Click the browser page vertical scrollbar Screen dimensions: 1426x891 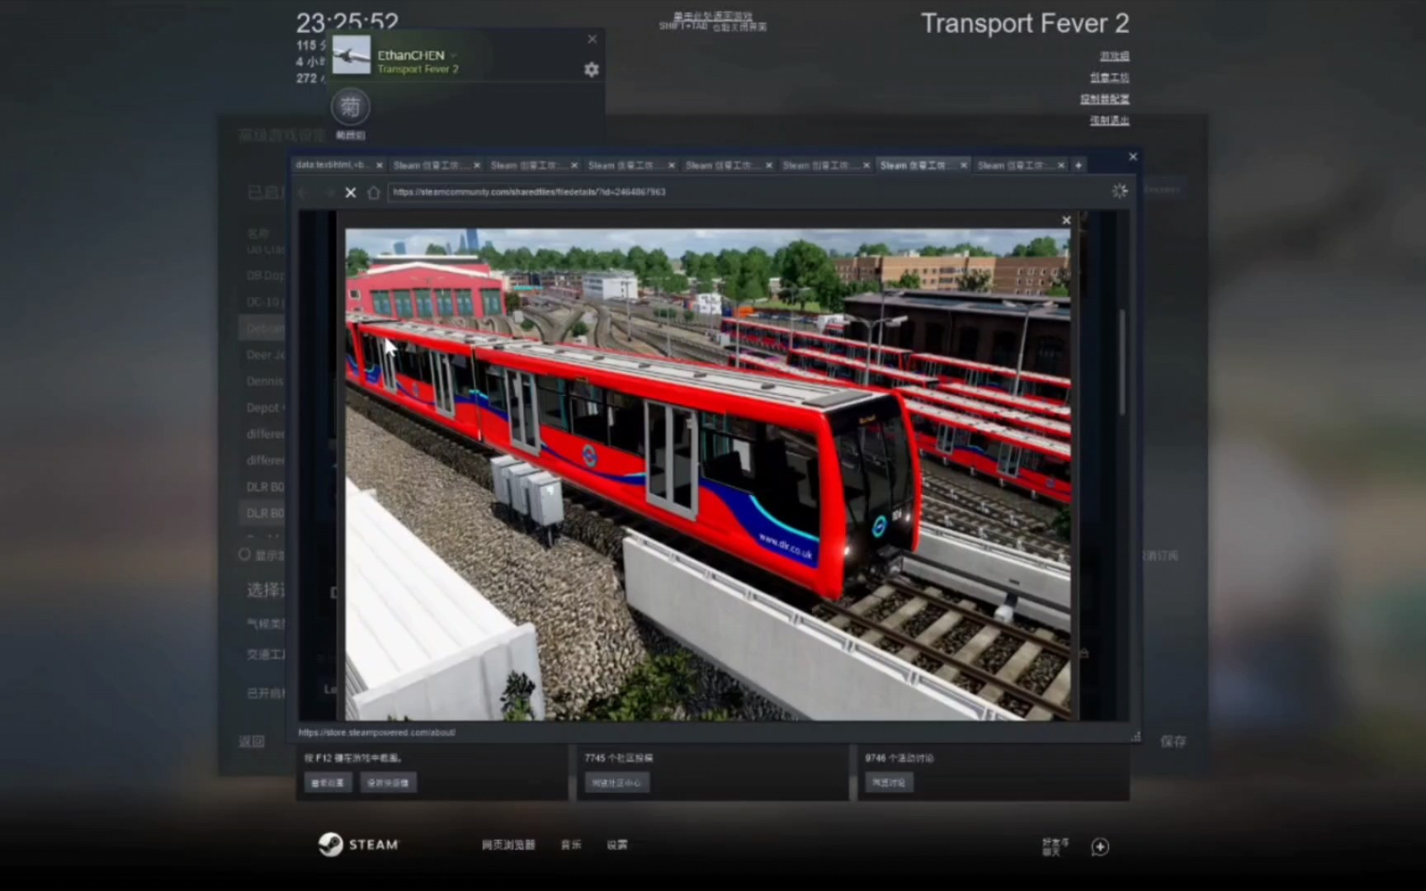click(1121, 363)
